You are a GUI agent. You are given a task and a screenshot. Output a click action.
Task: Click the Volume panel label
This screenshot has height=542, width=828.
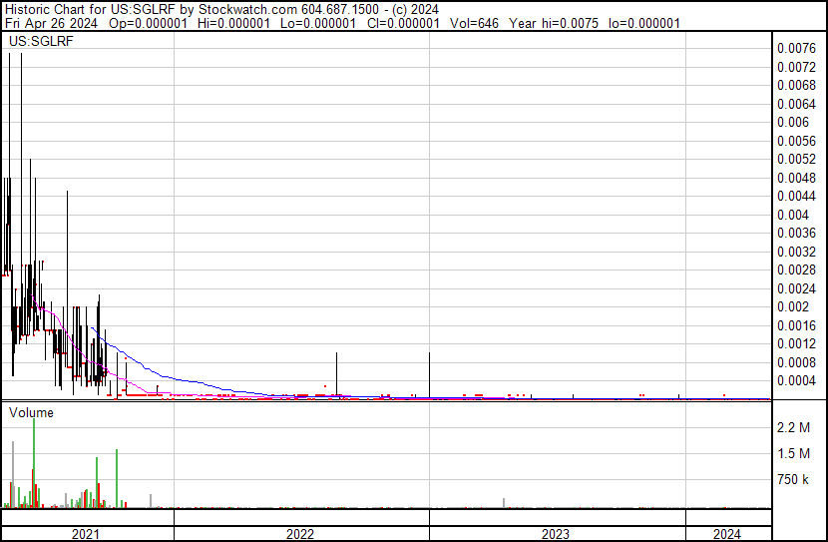32,412
